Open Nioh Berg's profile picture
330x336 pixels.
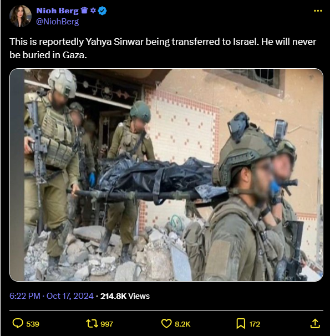21,16
